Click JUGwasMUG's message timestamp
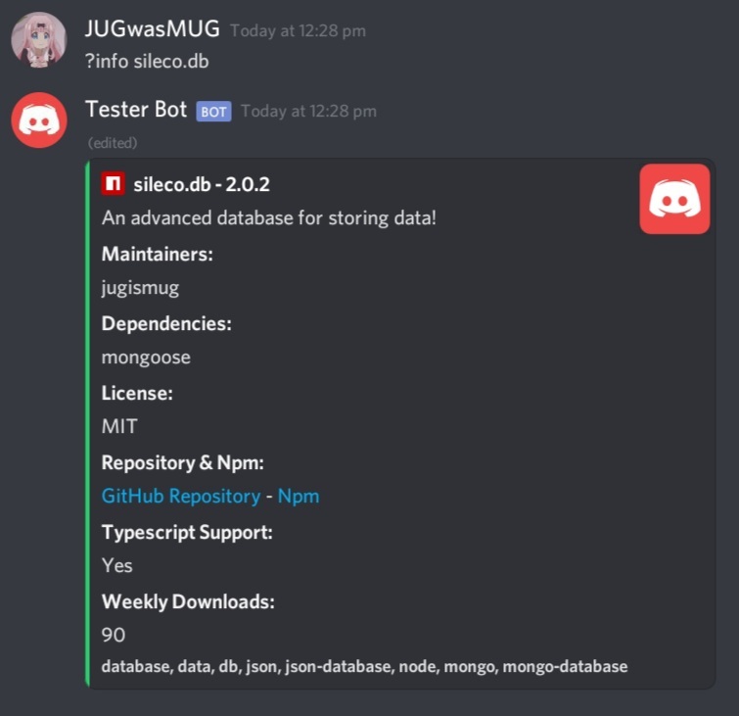739x716 pixels. 298,30
